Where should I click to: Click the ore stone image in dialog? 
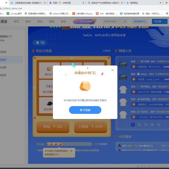coord(85,86)
